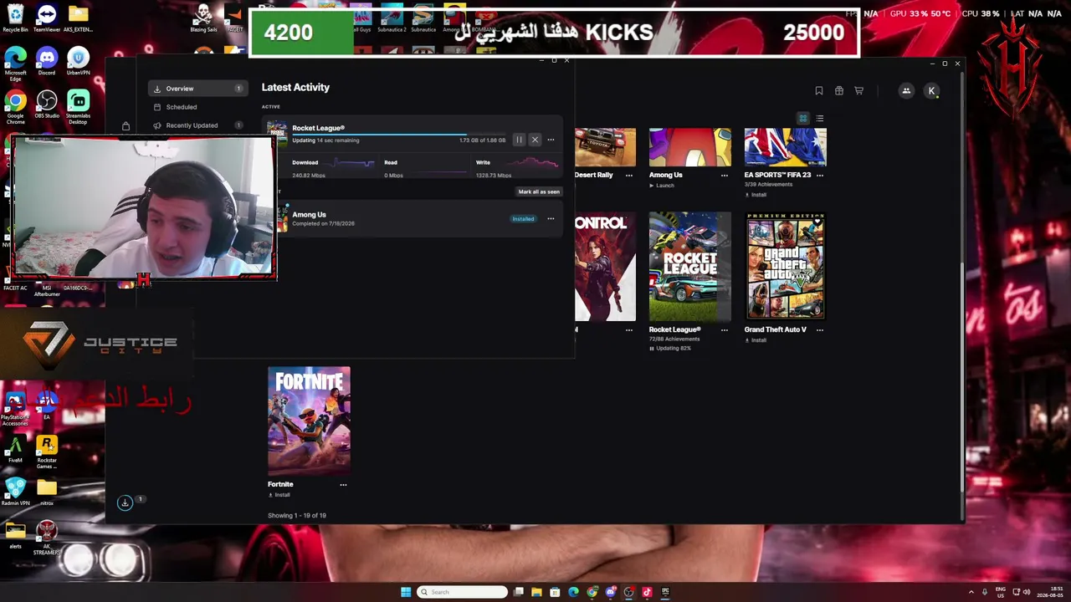Open TeamViewer desktop shortcut

click(47, 18)
